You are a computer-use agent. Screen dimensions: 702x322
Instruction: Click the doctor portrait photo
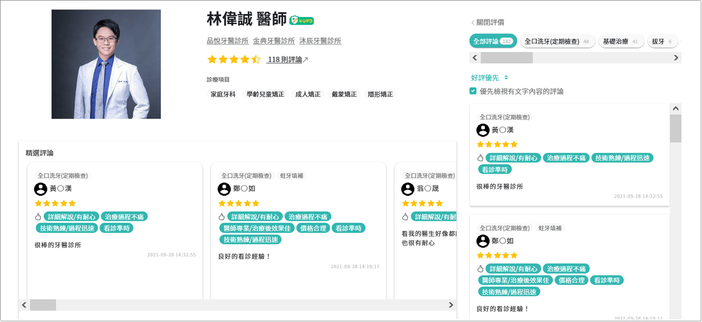click(x=106, y=64)
